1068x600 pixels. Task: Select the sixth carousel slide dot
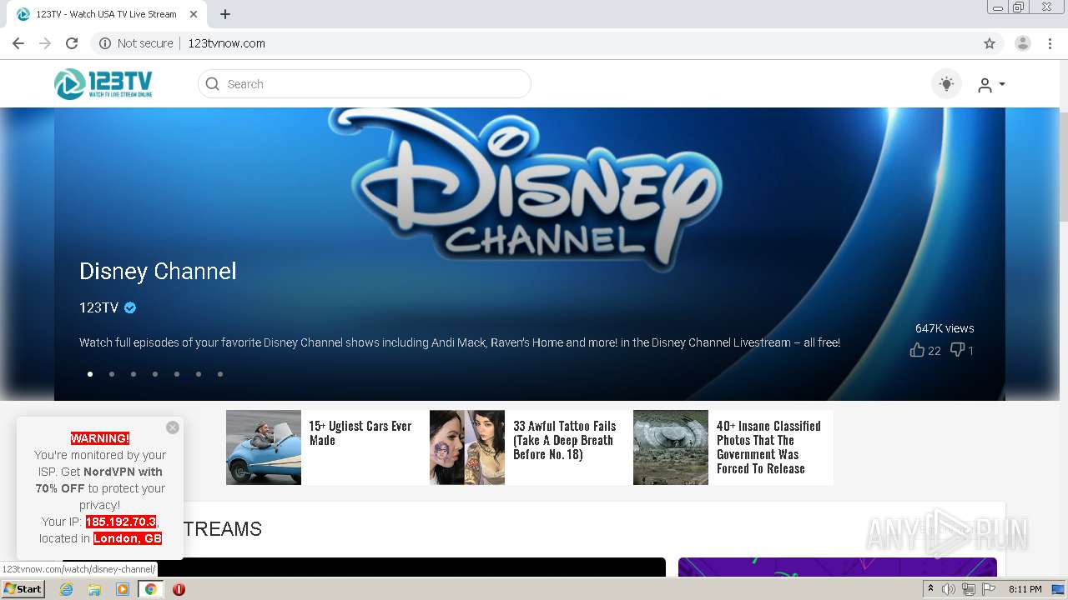pyautogui.click(x=199, y=374)
